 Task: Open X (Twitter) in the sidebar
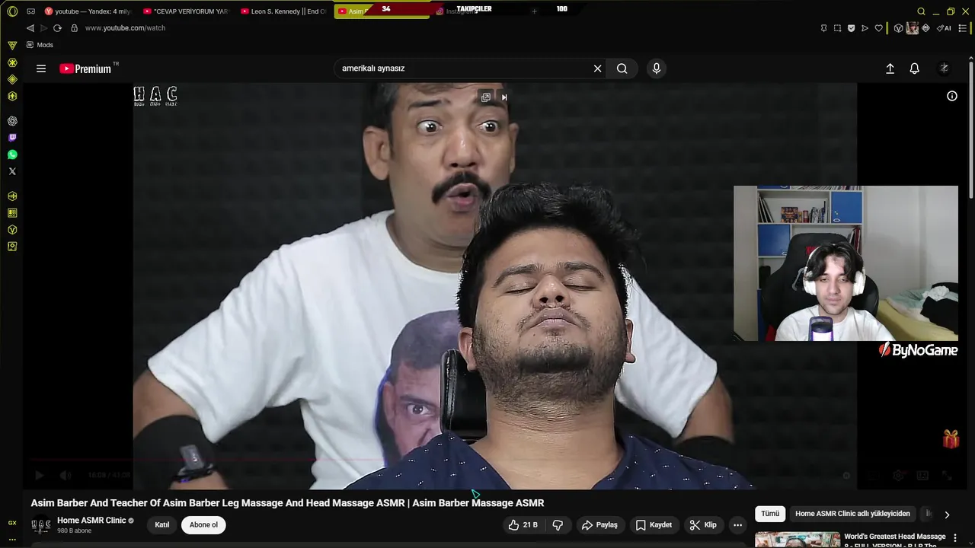click(12, 171)
